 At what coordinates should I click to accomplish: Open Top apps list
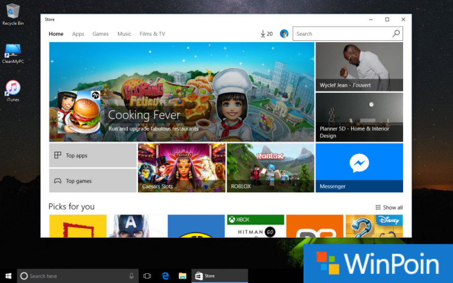(x=93, y=155)
